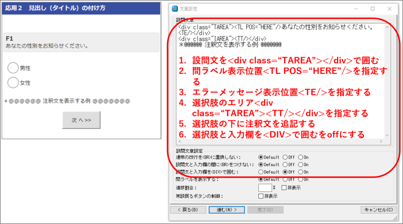The height and width of the screenshot is (224, 403).
Task: Set 設問文と入力欄の間に<BR>をつけない to On
Action: [300, 164]
